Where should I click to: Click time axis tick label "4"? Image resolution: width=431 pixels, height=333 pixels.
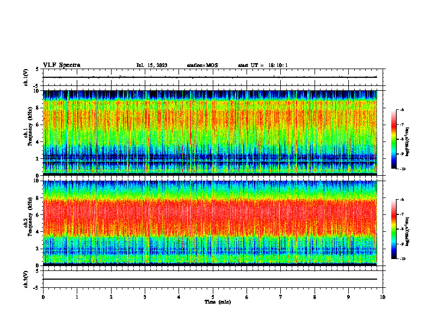pos(179,297)
